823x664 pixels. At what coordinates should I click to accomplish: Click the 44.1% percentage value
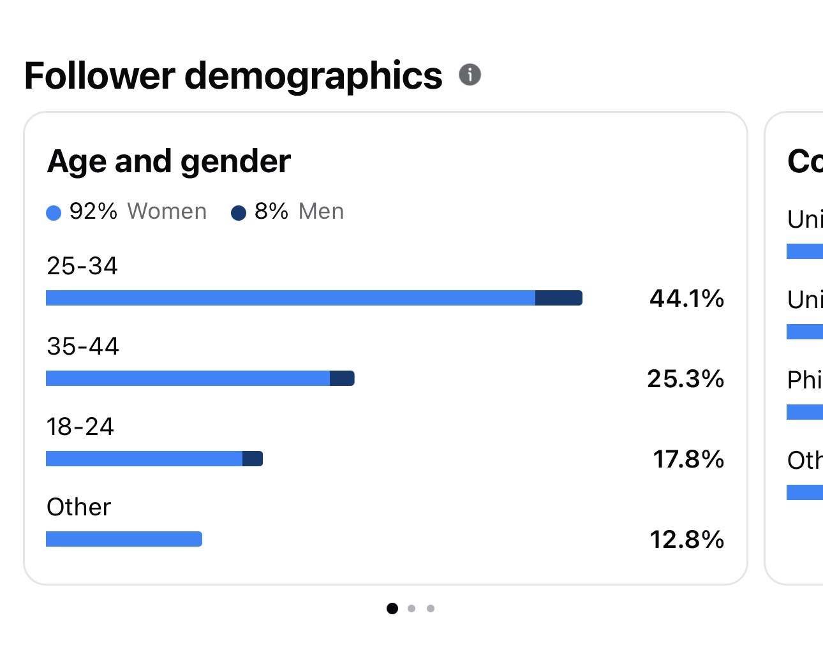pos(686,299)
